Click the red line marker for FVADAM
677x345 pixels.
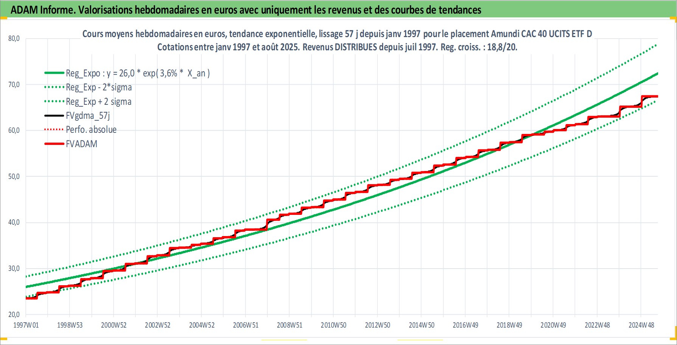pyautogui.click(x=54, y=144)
